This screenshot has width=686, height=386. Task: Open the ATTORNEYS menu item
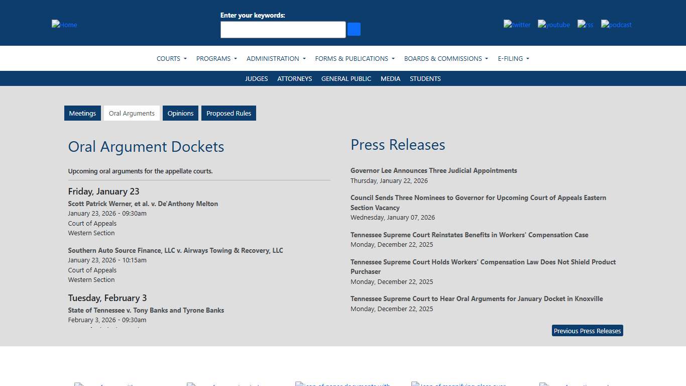(294, 78)
